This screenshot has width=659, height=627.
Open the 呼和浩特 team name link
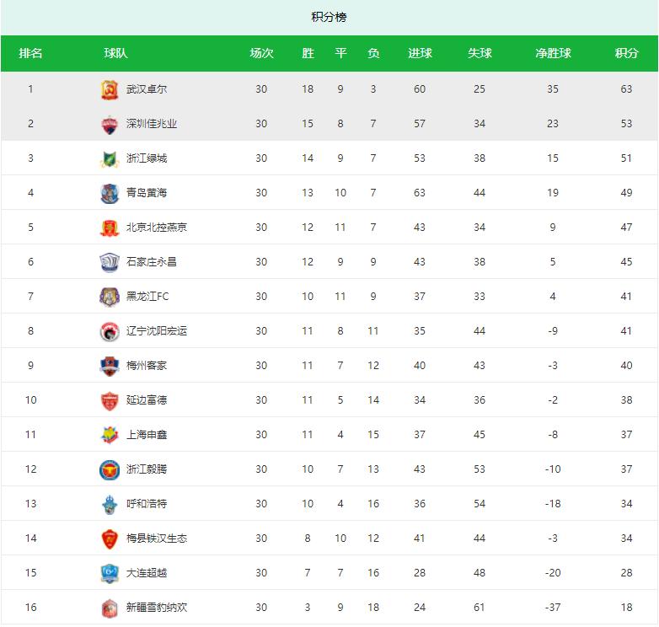tap(147, 504)
